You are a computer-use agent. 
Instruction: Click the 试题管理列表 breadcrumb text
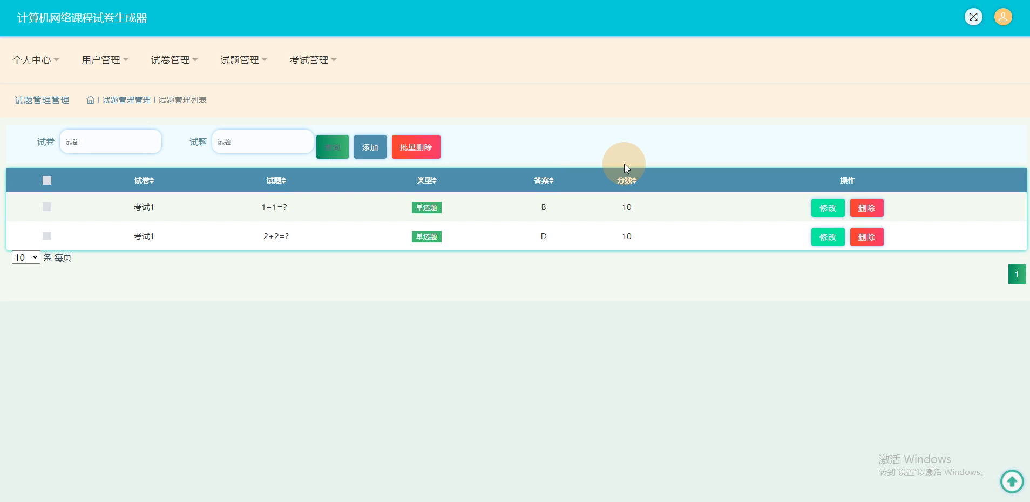point(182,100)
